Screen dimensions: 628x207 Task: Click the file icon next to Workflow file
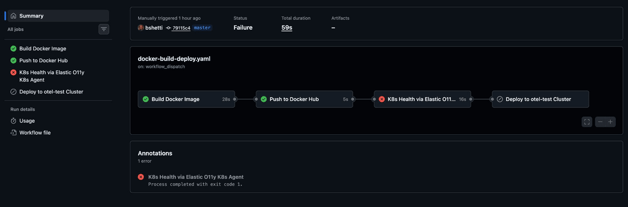point(14,132)
